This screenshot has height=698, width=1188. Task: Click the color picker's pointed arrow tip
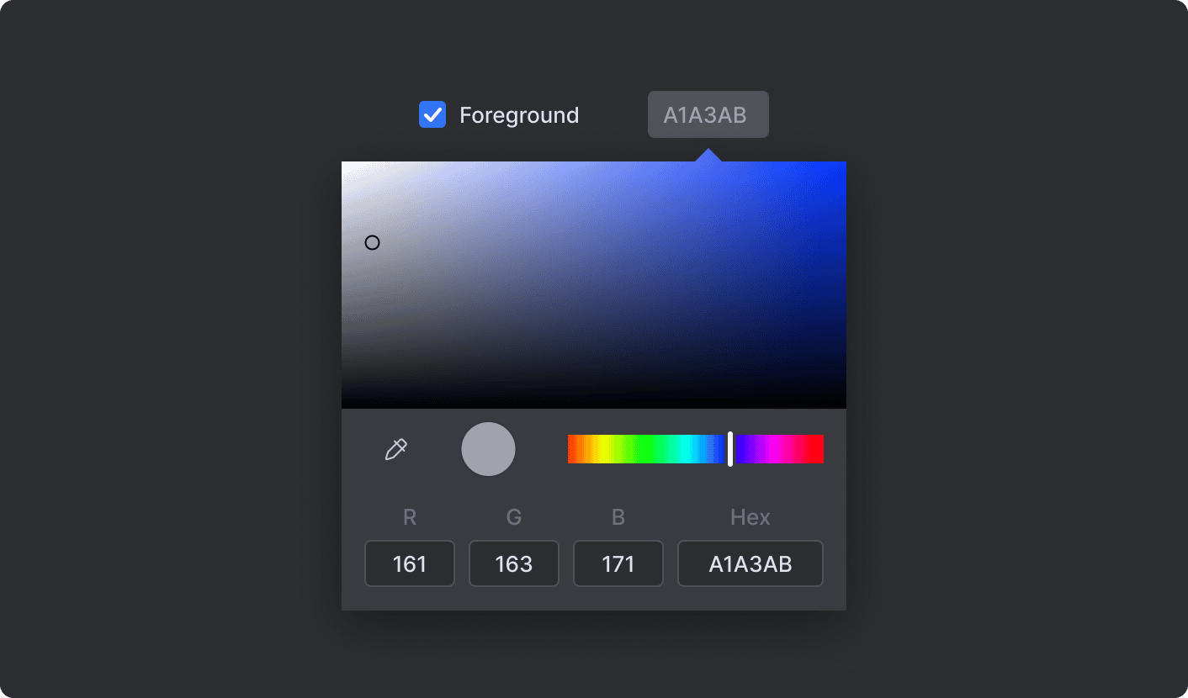tap(708, 151)
